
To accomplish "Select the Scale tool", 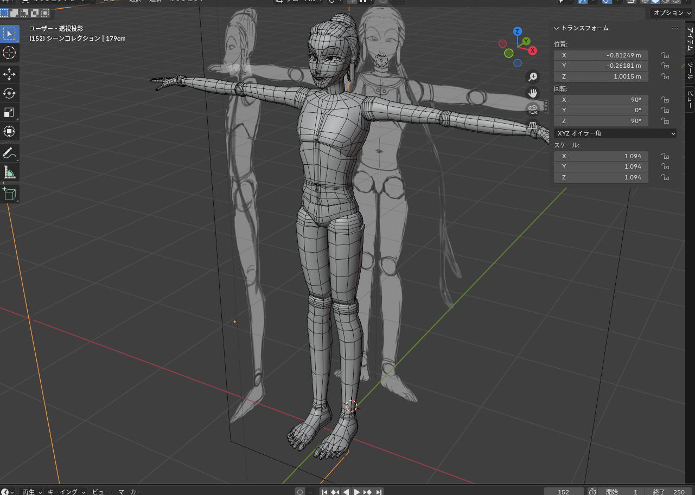I will click(x=9, y=112).
